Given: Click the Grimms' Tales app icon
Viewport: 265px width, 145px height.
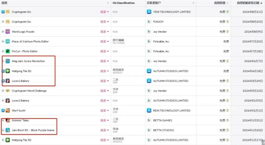Looking at the screenshot, I should click(8, 120).
